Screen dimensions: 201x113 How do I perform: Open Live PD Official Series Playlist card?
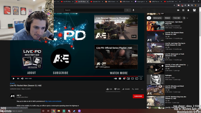click(116, 57)
